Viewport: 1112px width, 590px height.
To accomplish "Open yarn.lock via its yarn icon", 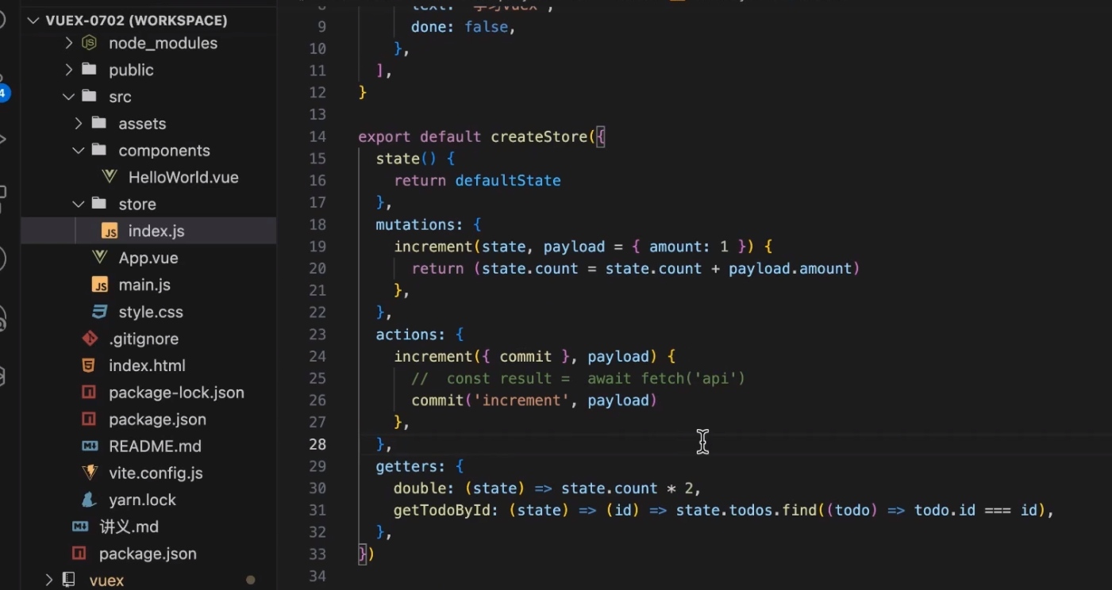I will click(x=90, y=500).
